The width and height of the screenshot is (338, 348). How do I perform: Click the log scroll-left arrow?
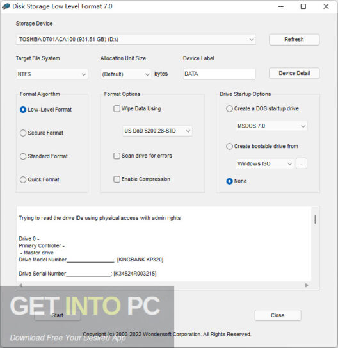[21, 285]
